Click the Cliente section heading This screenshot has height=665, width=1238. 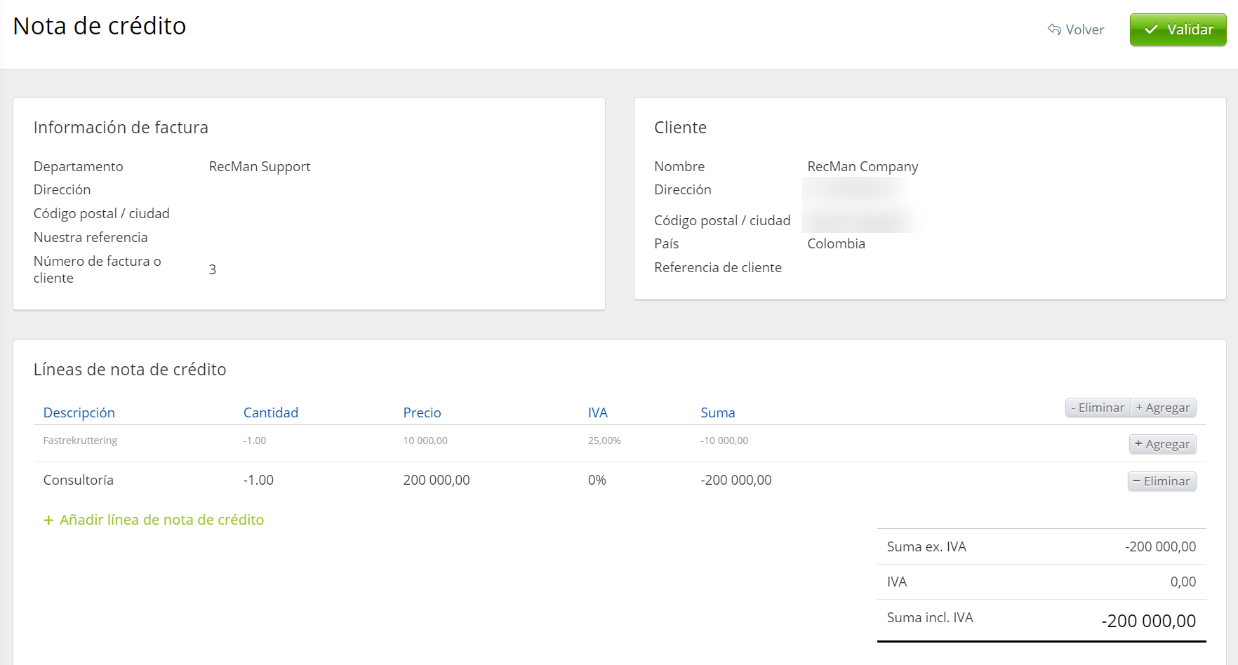pos(680,127)
